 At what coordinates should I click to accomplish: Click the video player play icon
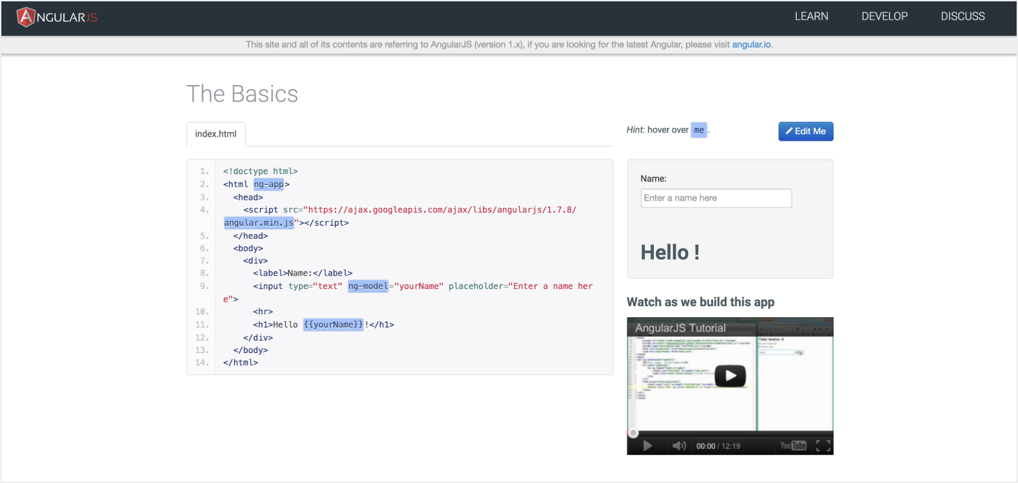(648, 446)
